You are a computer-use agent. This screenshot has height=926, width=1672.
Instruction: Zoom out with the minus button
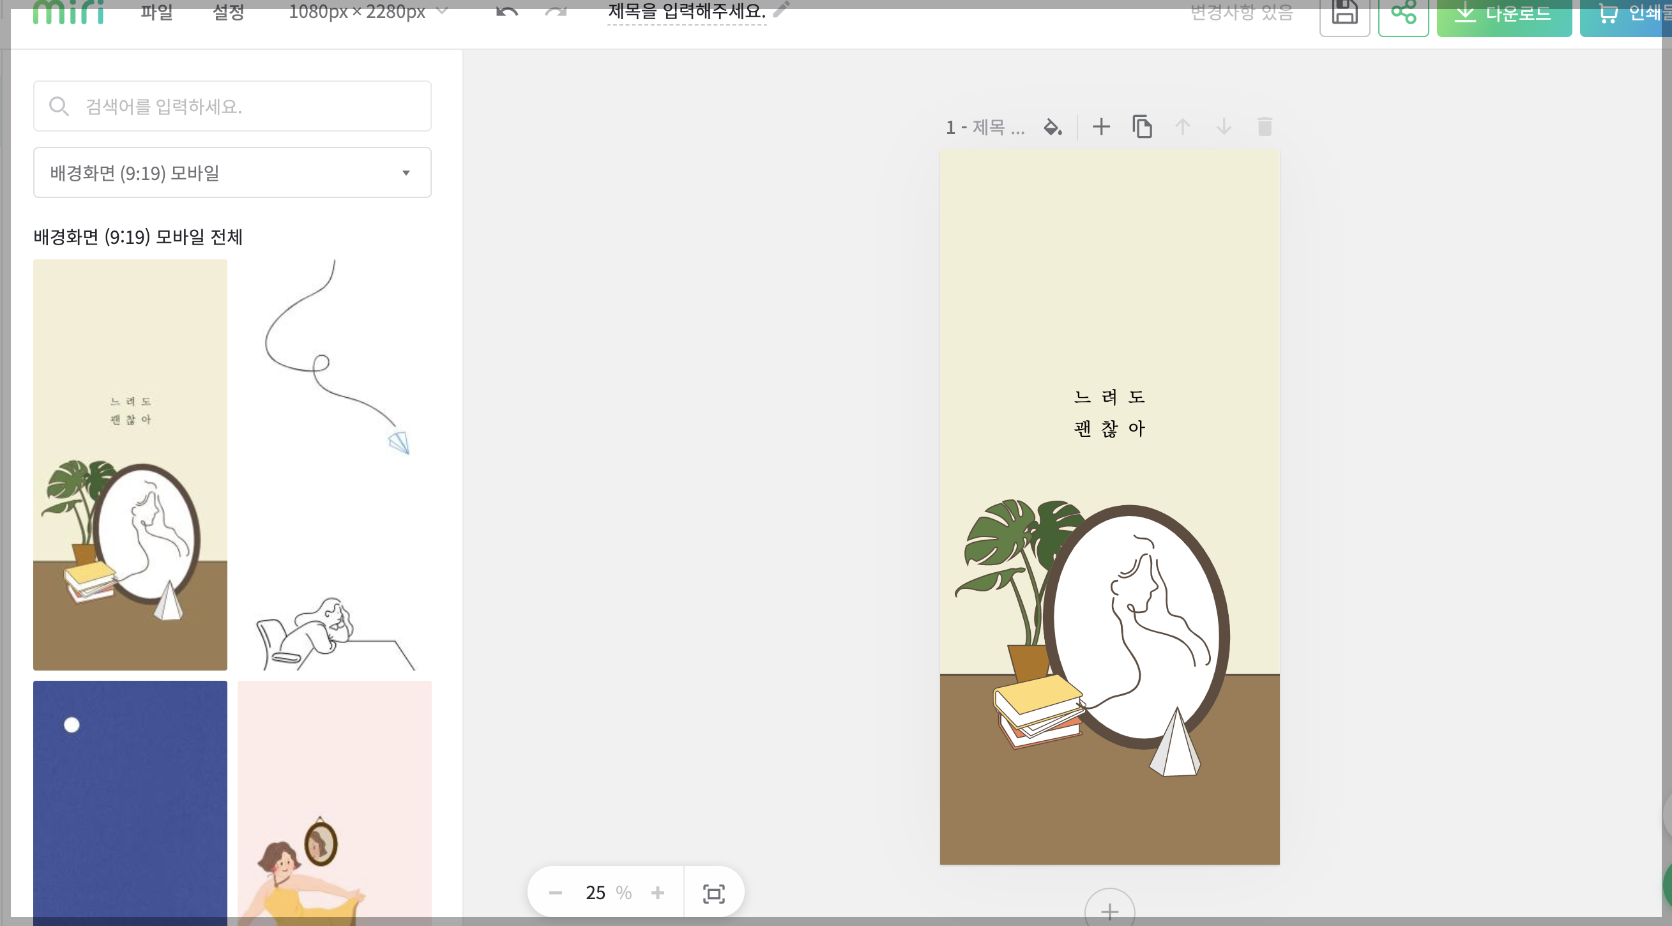click(556, 893)
